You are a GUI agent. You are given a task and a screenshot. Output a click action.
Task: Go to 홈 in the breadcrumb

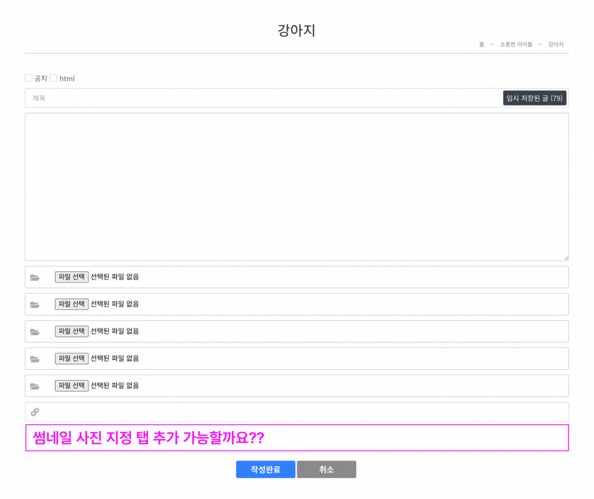tap(481, 45)
